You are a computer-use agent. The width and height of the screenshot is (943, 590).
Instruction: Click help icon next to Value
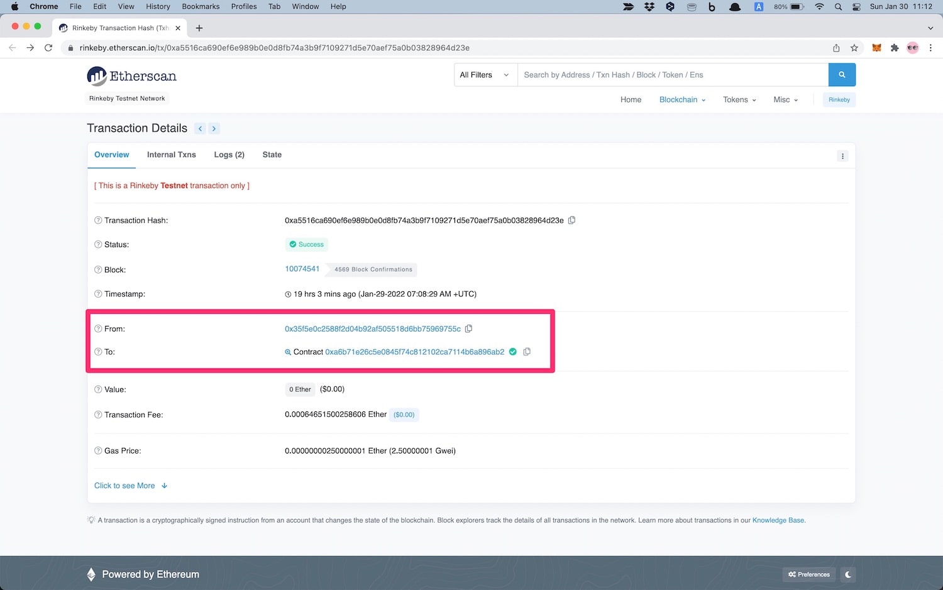[98, 389]
